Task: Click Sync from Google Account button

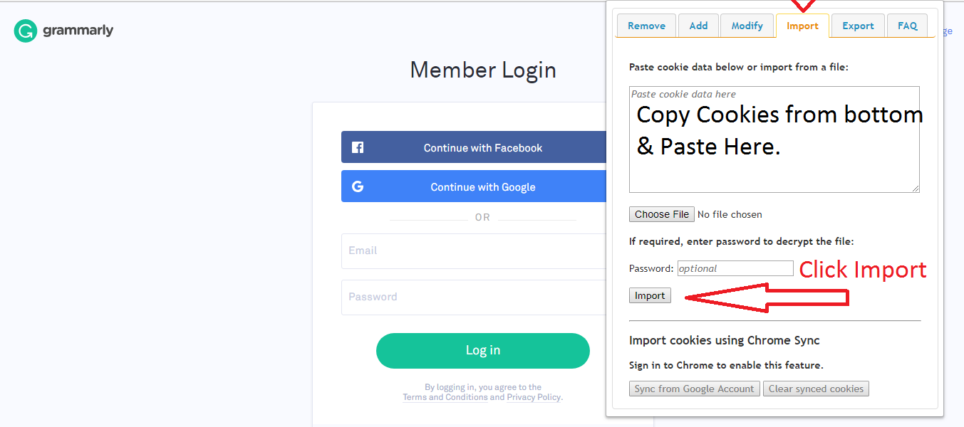Action: click(695, 389)
